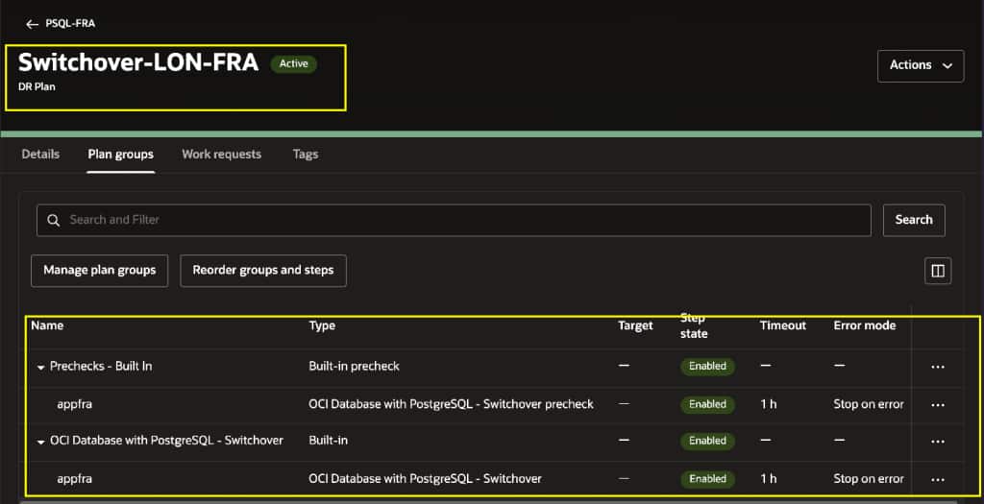Click the PSQL-FRA breadcrumb text
This screenshot has width=984, height=504.
70,23
